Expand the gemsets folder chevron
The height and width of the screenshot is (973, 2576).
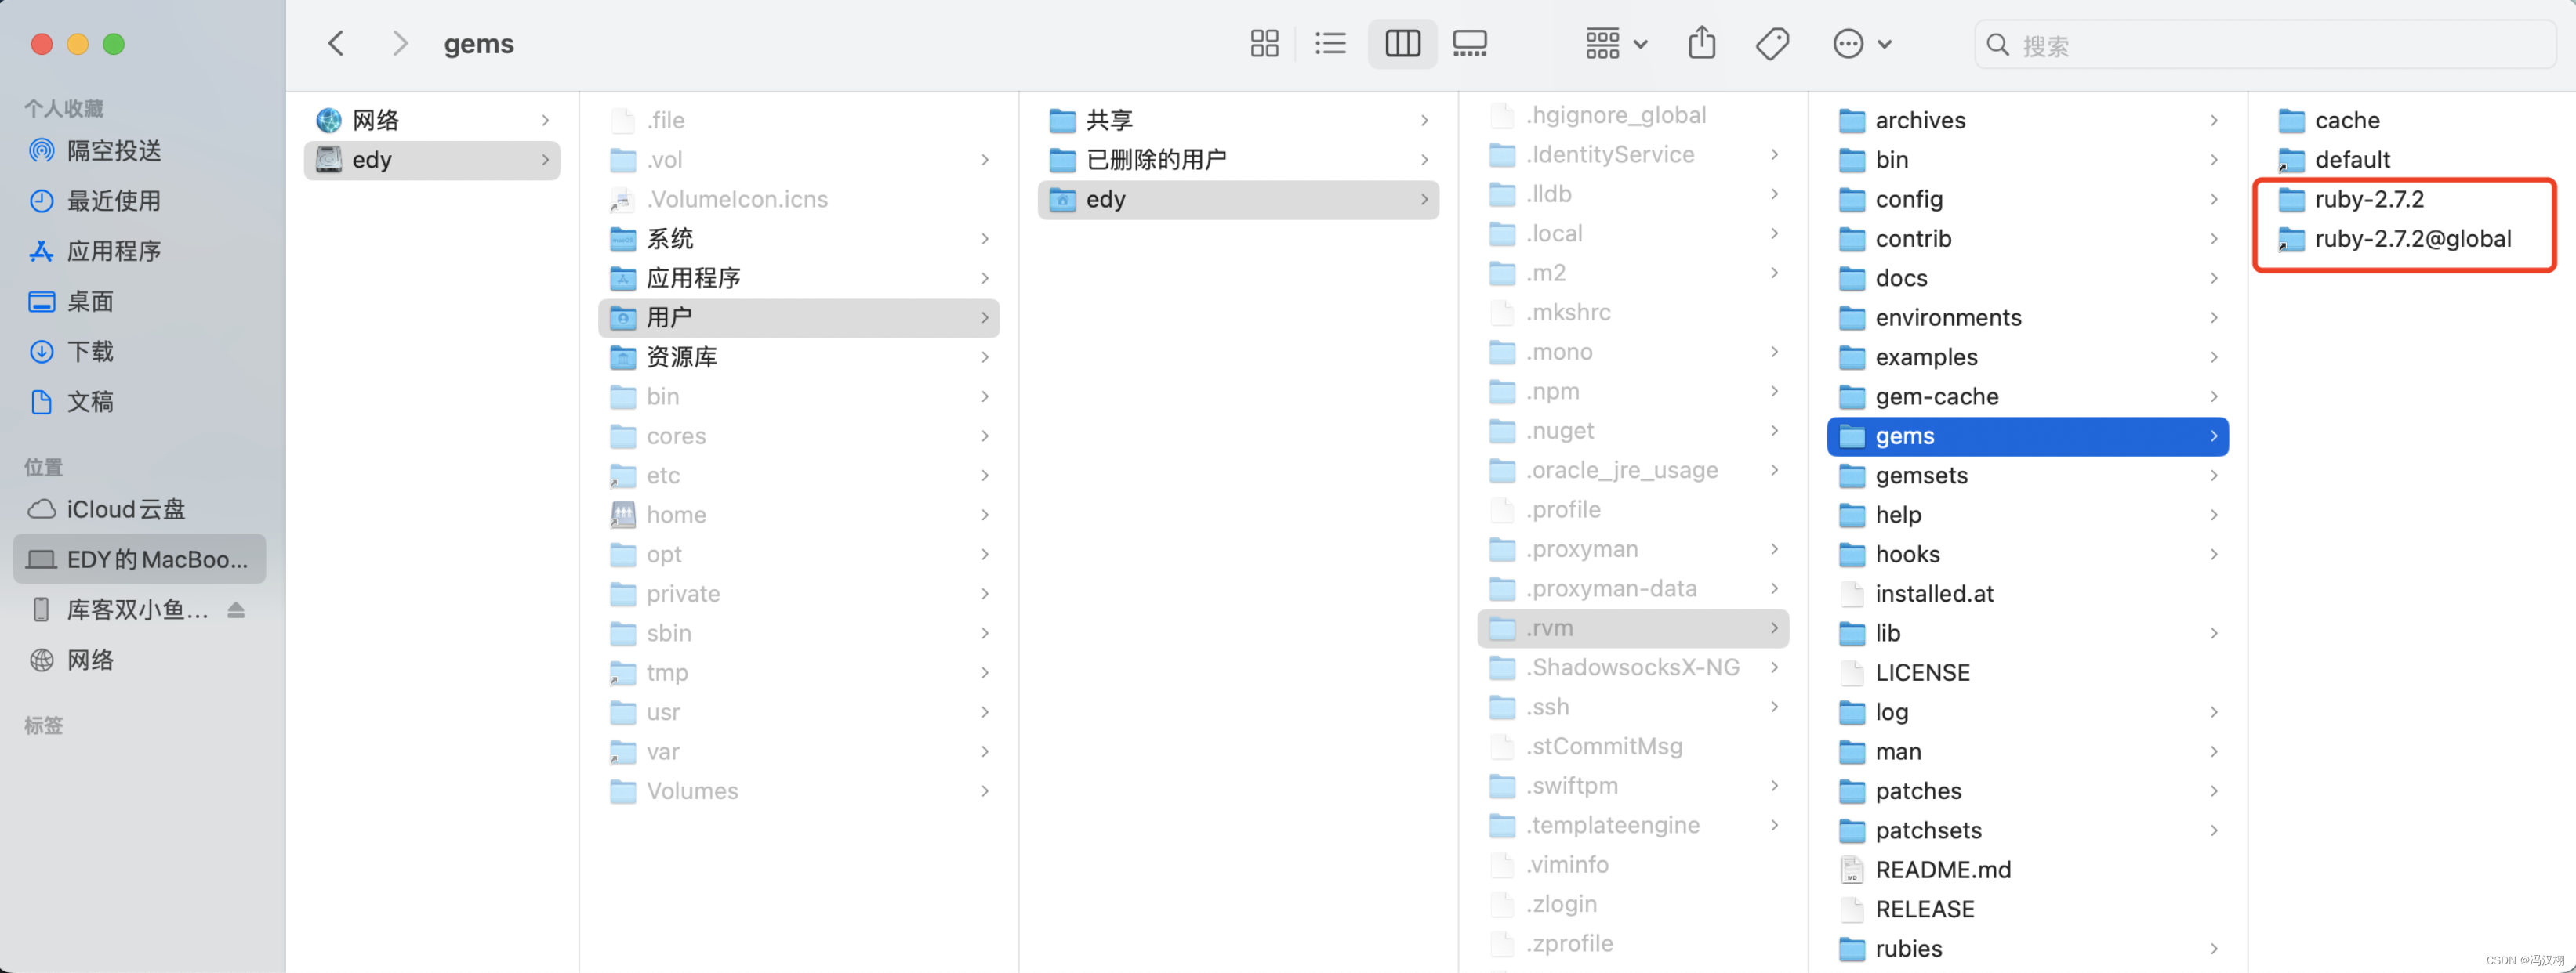pos(2213,476)
